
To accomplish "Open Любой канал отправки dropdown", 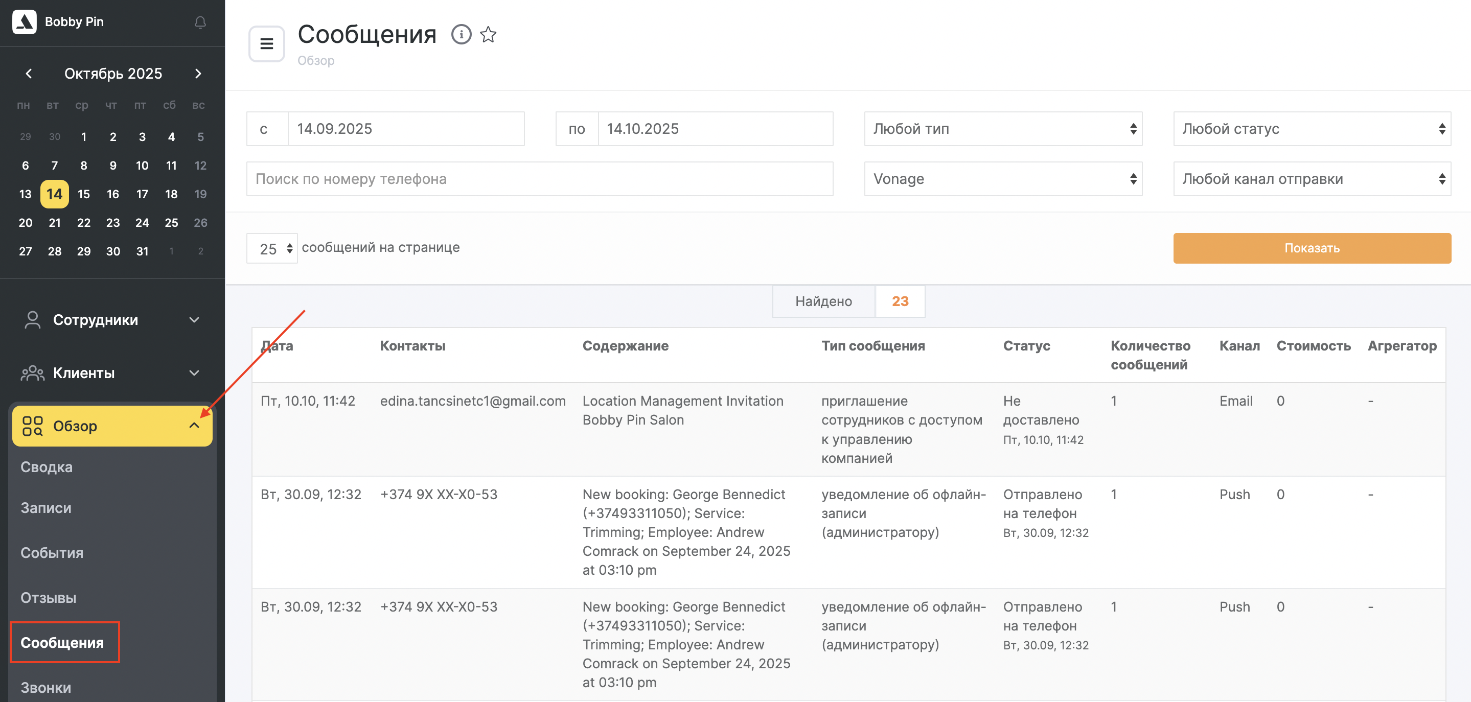I will [1312, 179].
